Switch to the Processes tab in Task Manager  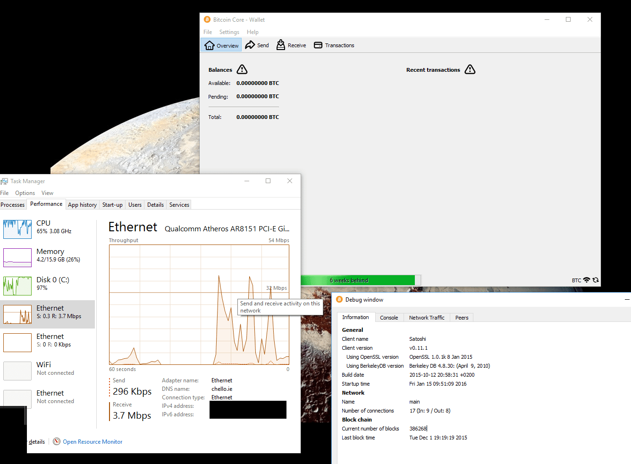[13, 205]
